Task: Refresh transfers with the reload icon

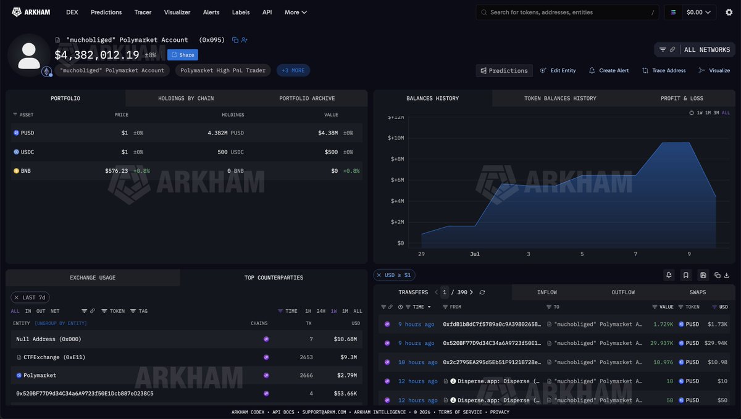Action: pyautogui.click(x=482, y=292)
